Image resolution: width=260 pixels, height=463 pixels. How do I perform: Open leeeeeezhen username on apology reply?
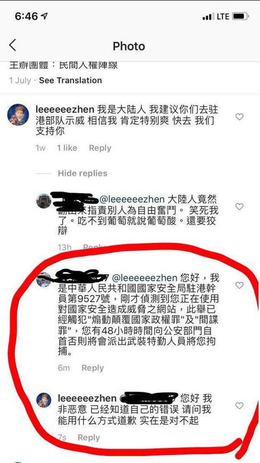[x=87, y=399]
